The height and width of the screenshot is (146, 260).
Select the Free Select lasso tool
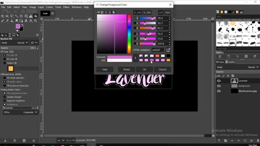tap(12, 16)
